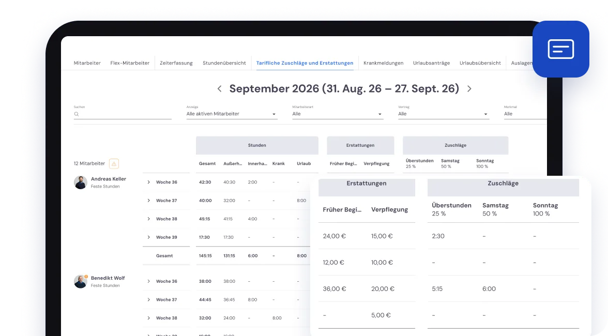Expand Woche 36 for Benedikt Wolf

[148, 281]
